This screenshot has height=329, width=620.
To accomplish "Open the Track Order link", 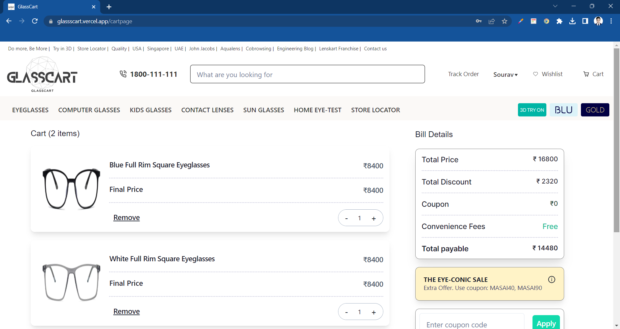I will 463,74.
